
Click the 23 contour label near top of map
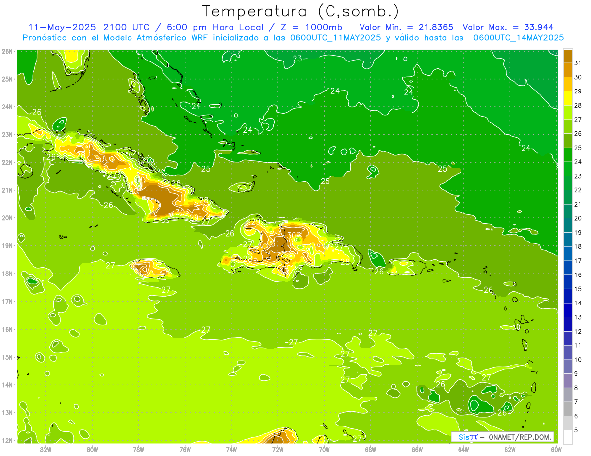[297, 59]
